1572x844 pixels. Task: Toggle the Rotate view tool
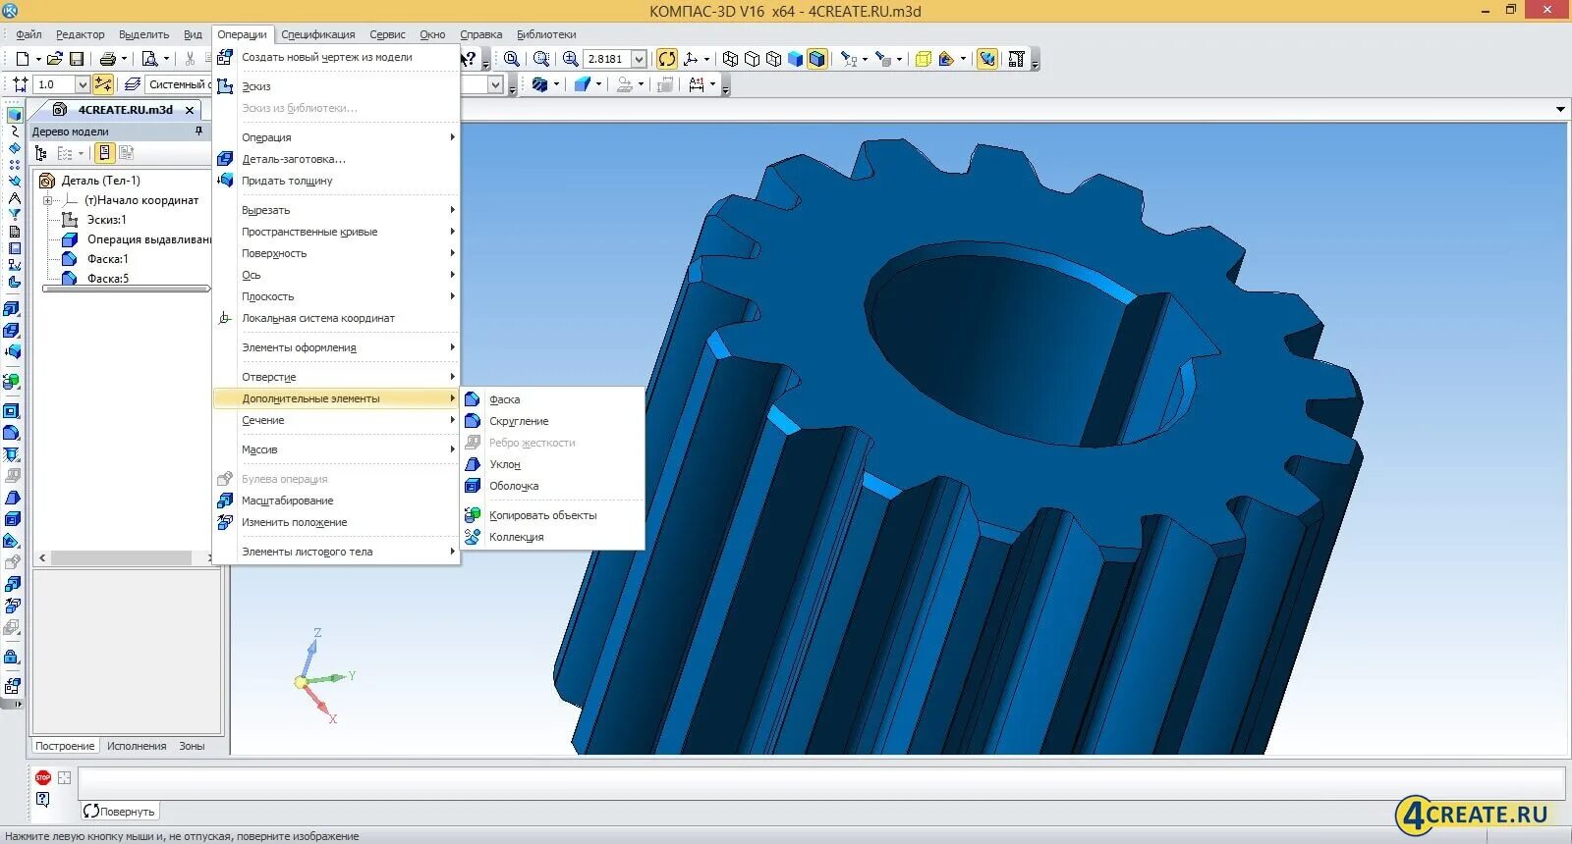667,59
